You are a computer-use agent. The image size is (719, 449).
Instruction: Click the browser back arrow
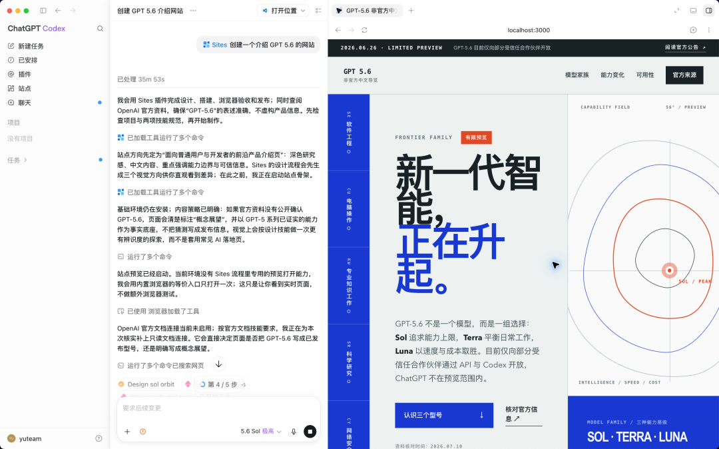pos(338,30)
